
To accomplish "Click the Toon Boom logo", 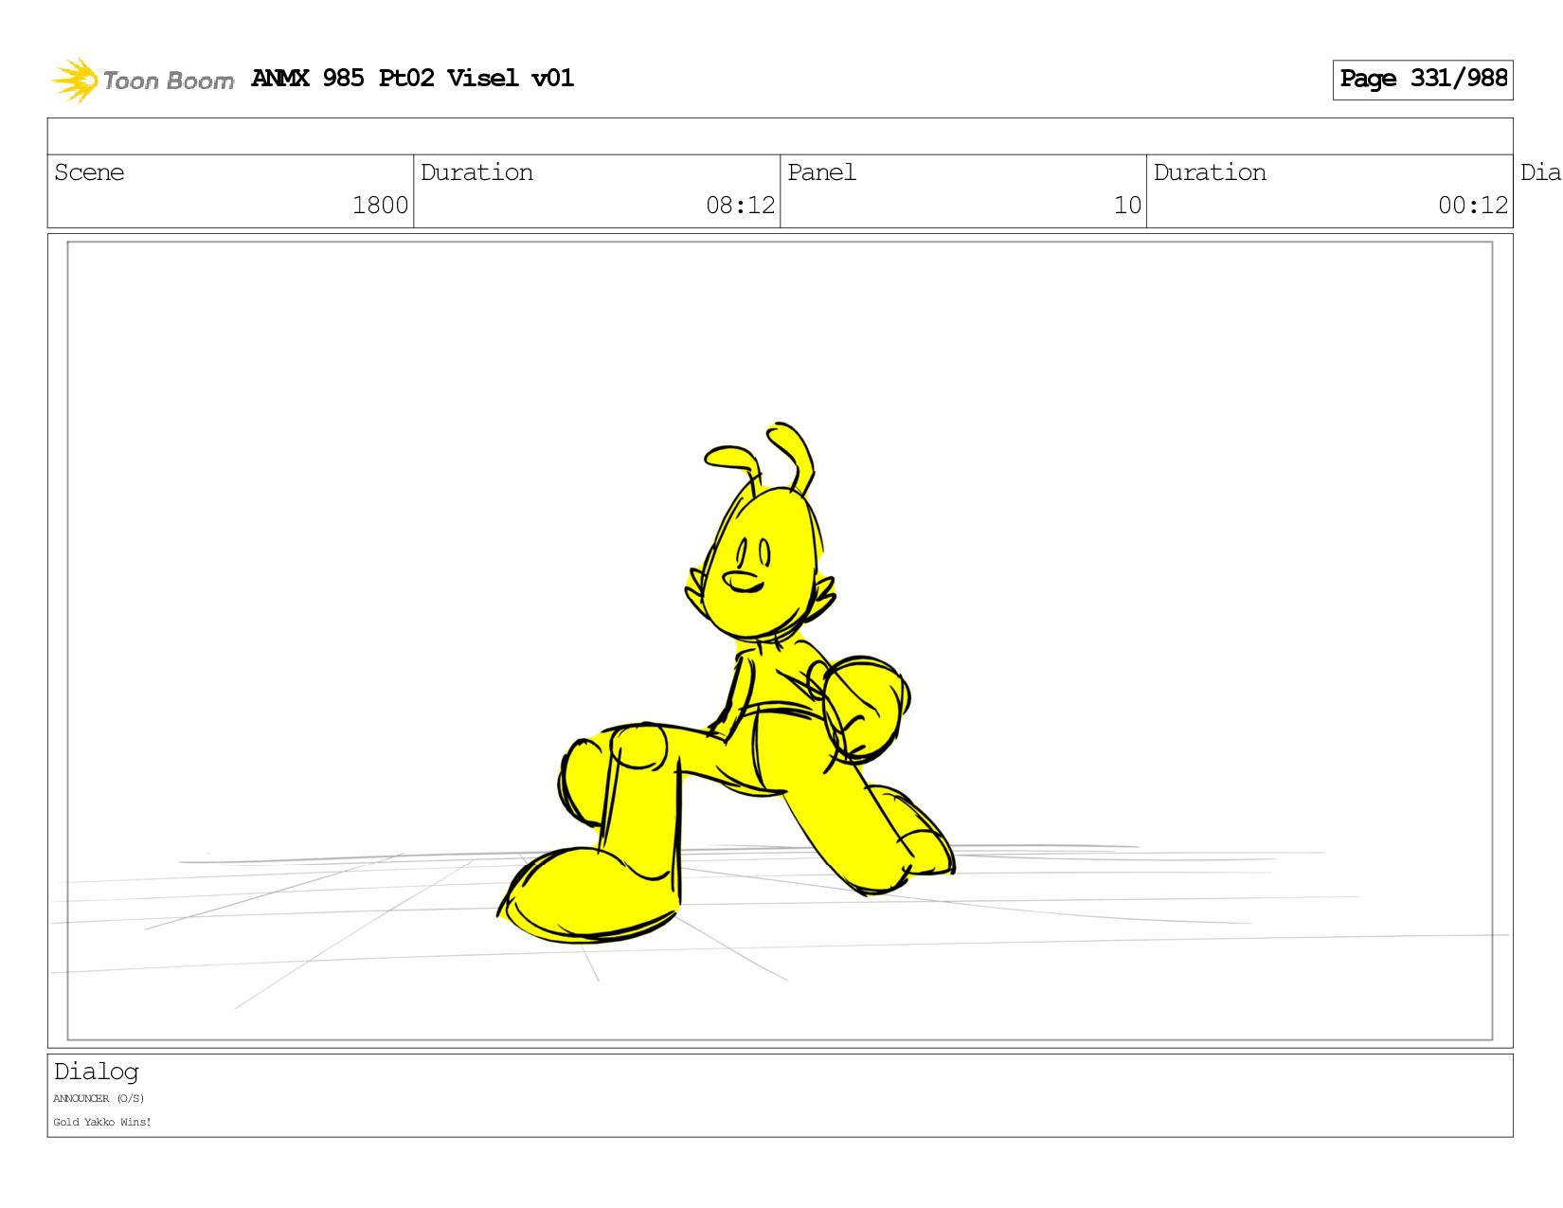I will [142, 80].
